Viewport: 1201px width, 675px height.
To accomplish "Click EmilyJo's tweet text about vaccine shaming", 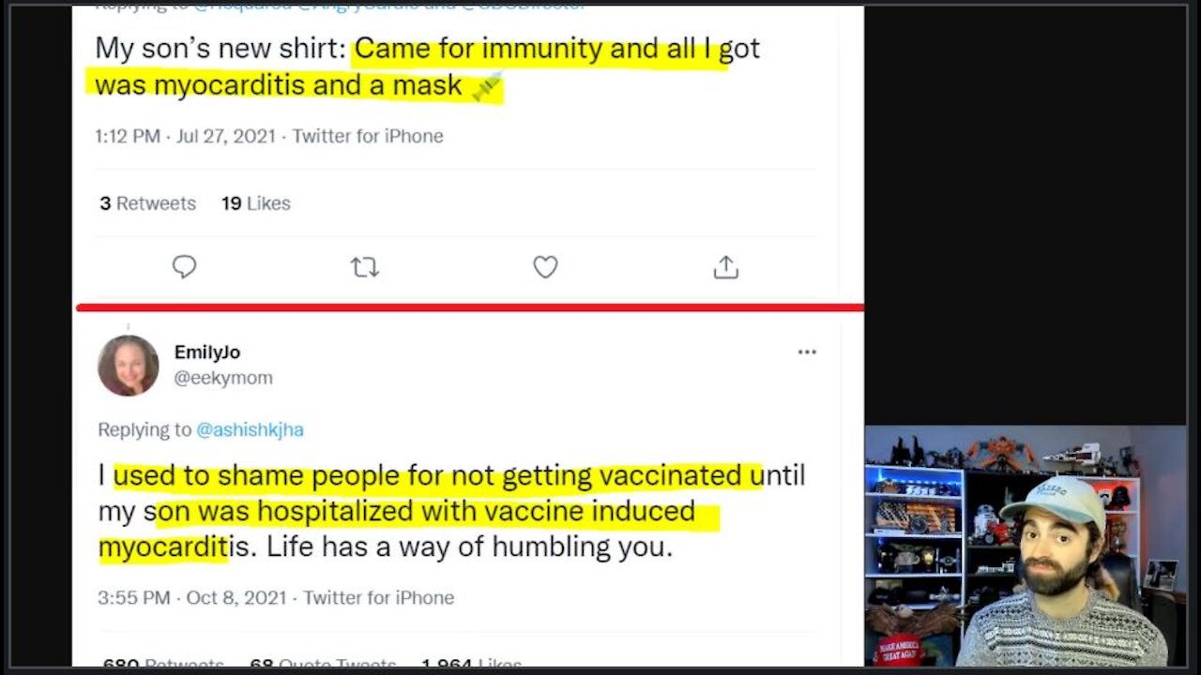I will (x=450, y=511).
